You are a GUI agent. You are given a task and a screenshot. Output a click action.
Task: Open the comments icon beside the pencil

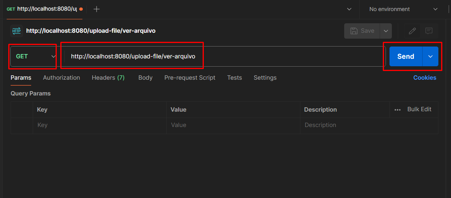click(429, 31)
